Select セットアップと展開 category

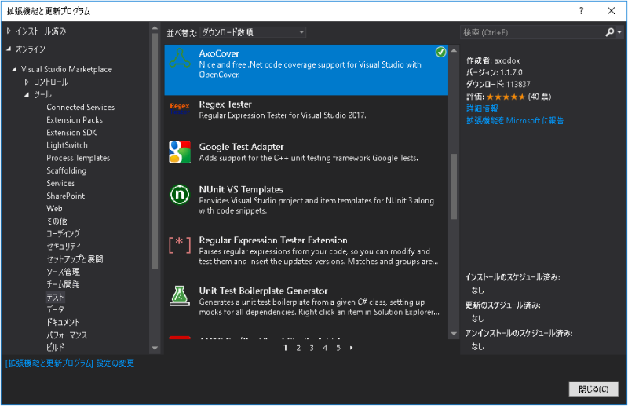(75, 259)
